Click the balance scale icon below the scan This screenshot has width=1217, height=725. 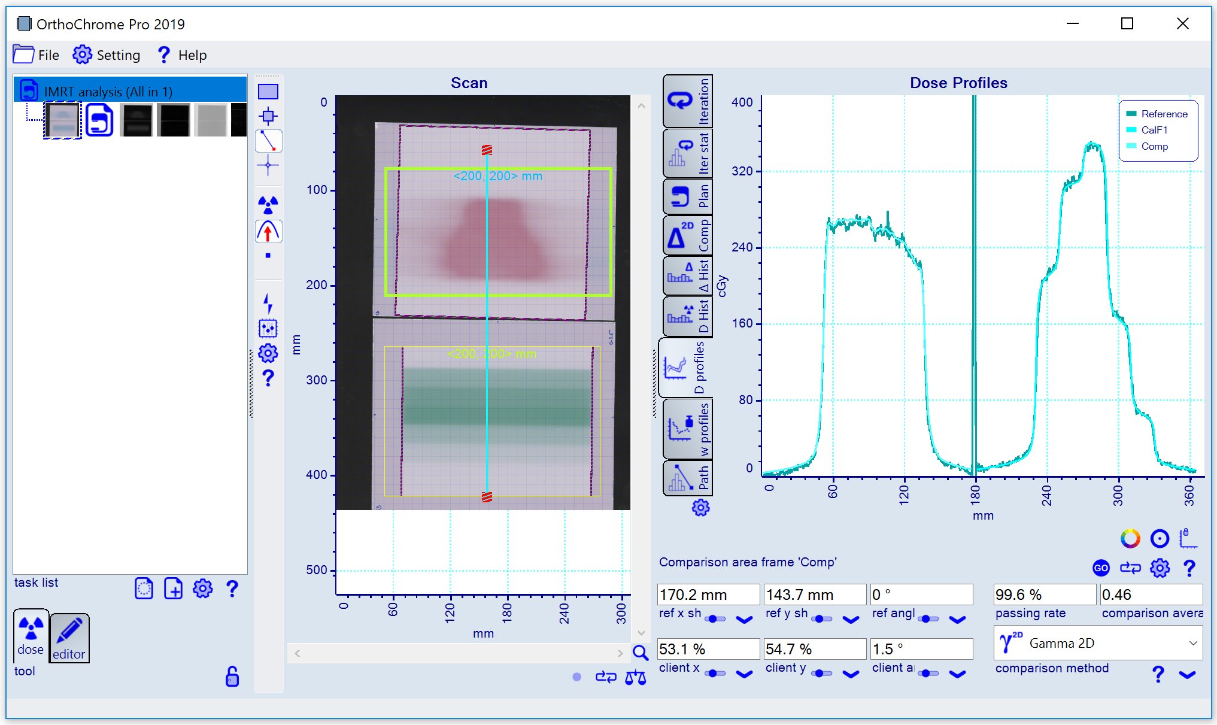635,677
